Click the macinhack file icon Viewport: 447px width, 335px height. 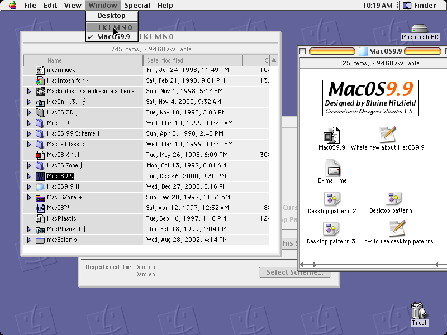point(40,70)
